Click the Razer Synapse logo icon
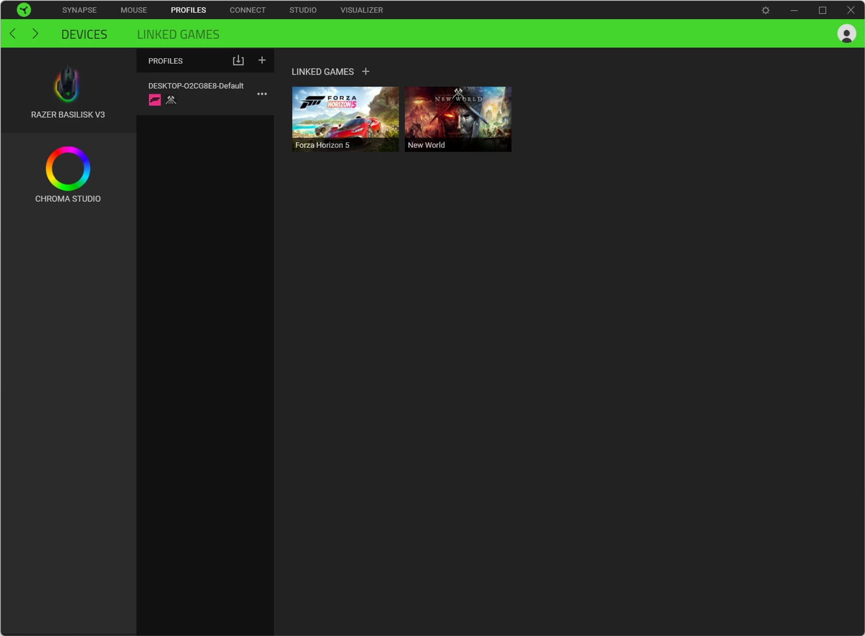The width and height of the screenshot is (865, 636). (23, 9)
